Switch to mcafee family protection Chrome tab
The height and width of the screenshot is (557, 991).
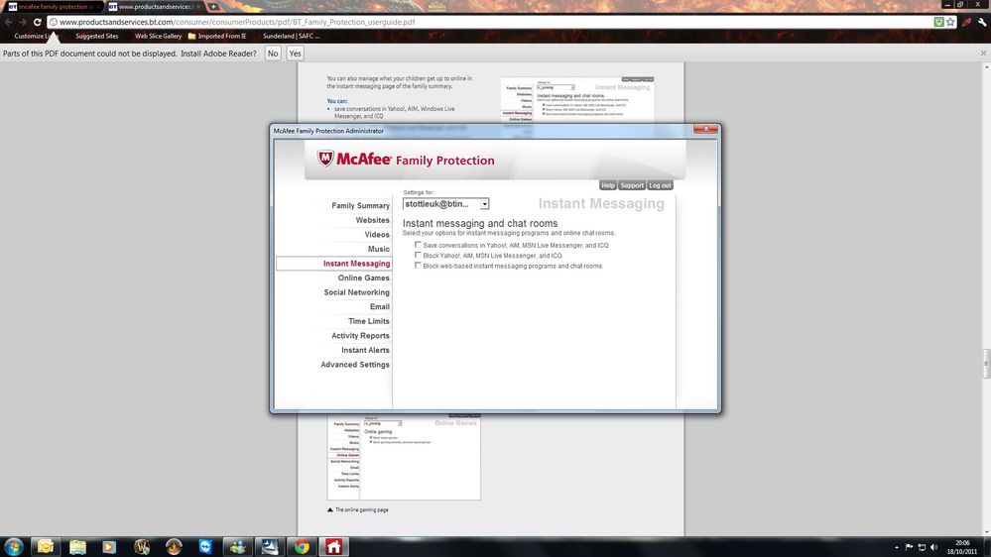coord(54,6)
